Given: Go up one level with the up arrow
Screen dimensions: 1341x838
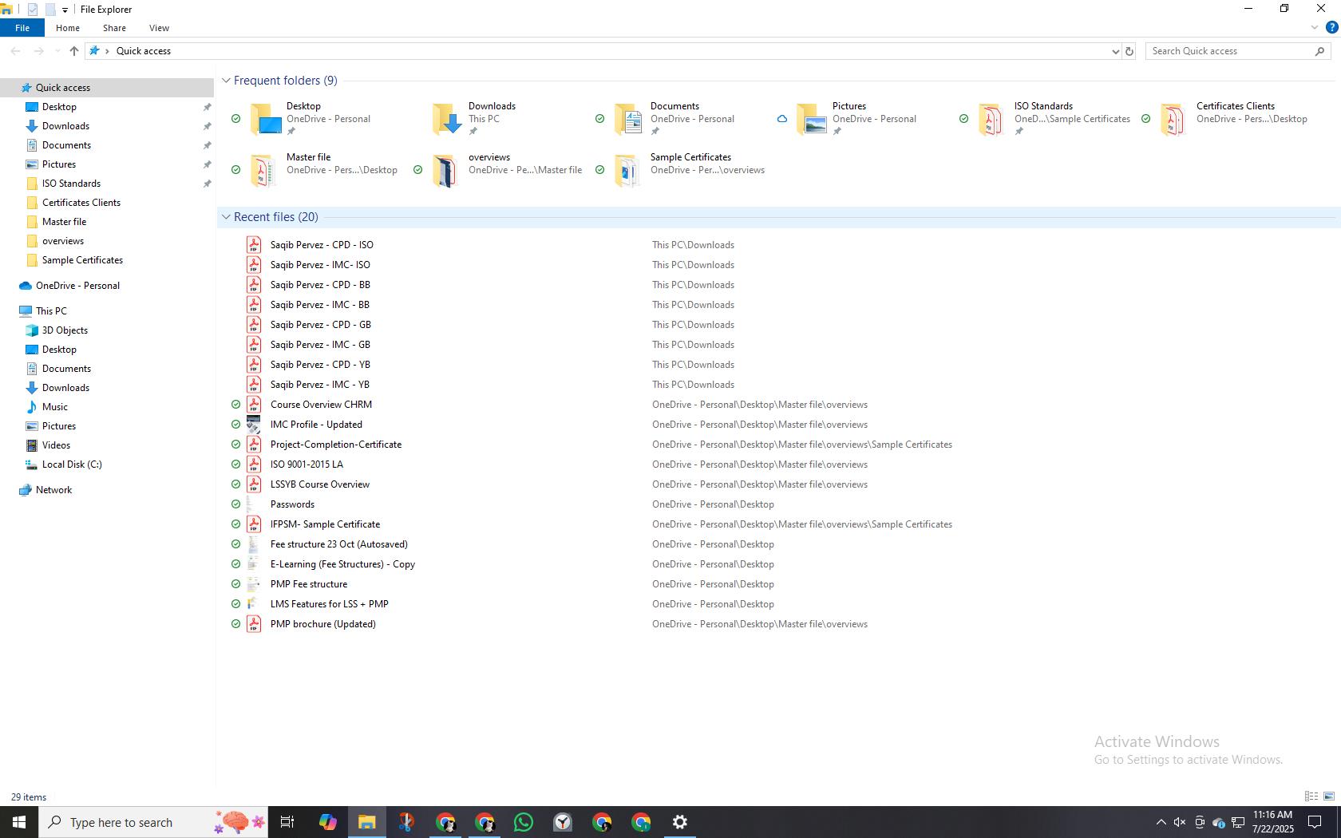Looking at the screenshot, I should (x=74, y=51).
